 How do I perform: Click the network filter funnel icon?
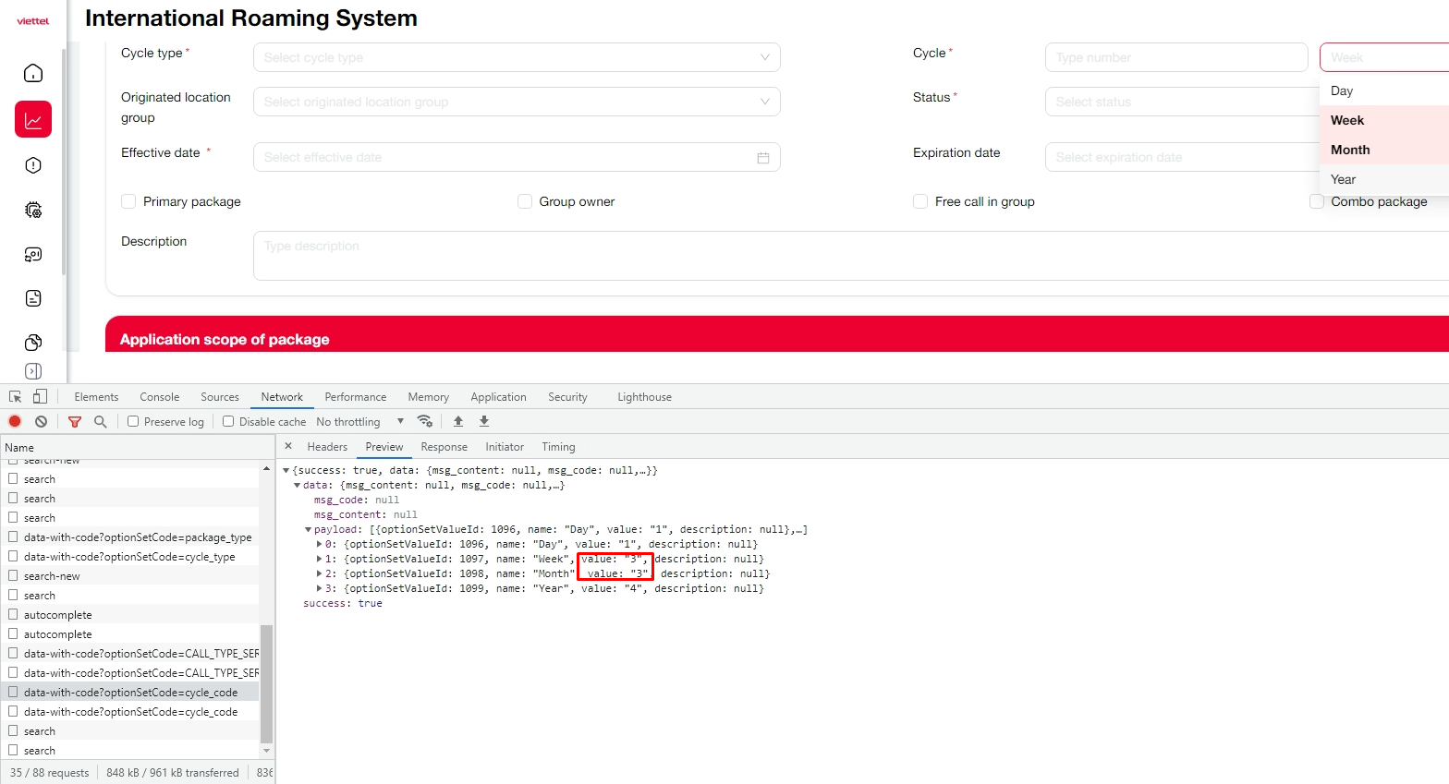tap(75, 422)
